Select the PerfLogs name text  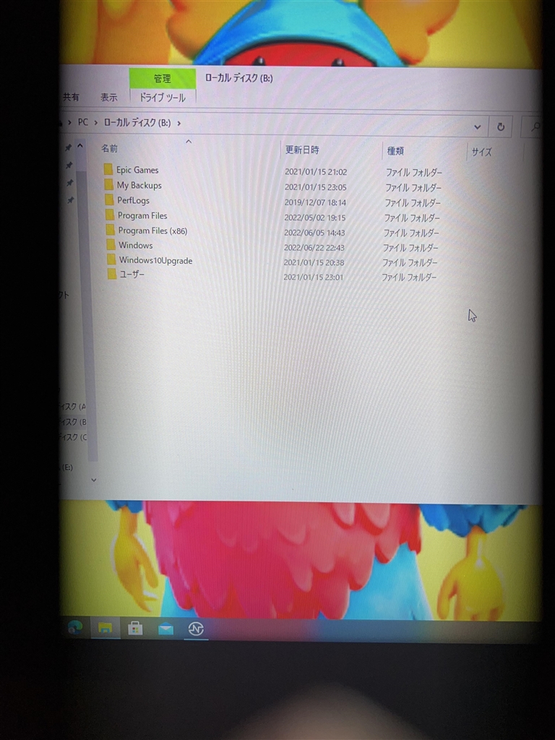click(133, 200)
